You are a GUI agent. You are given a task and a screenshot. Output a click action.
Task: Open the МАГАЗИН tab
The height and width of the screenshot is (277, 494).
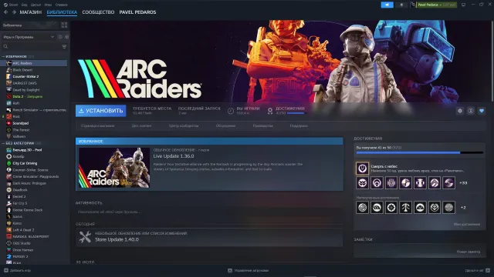click(31, 12)
